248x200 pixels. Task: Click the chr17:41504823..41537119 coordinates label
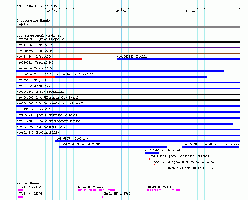pyautogui.click(x=37, y=6)
